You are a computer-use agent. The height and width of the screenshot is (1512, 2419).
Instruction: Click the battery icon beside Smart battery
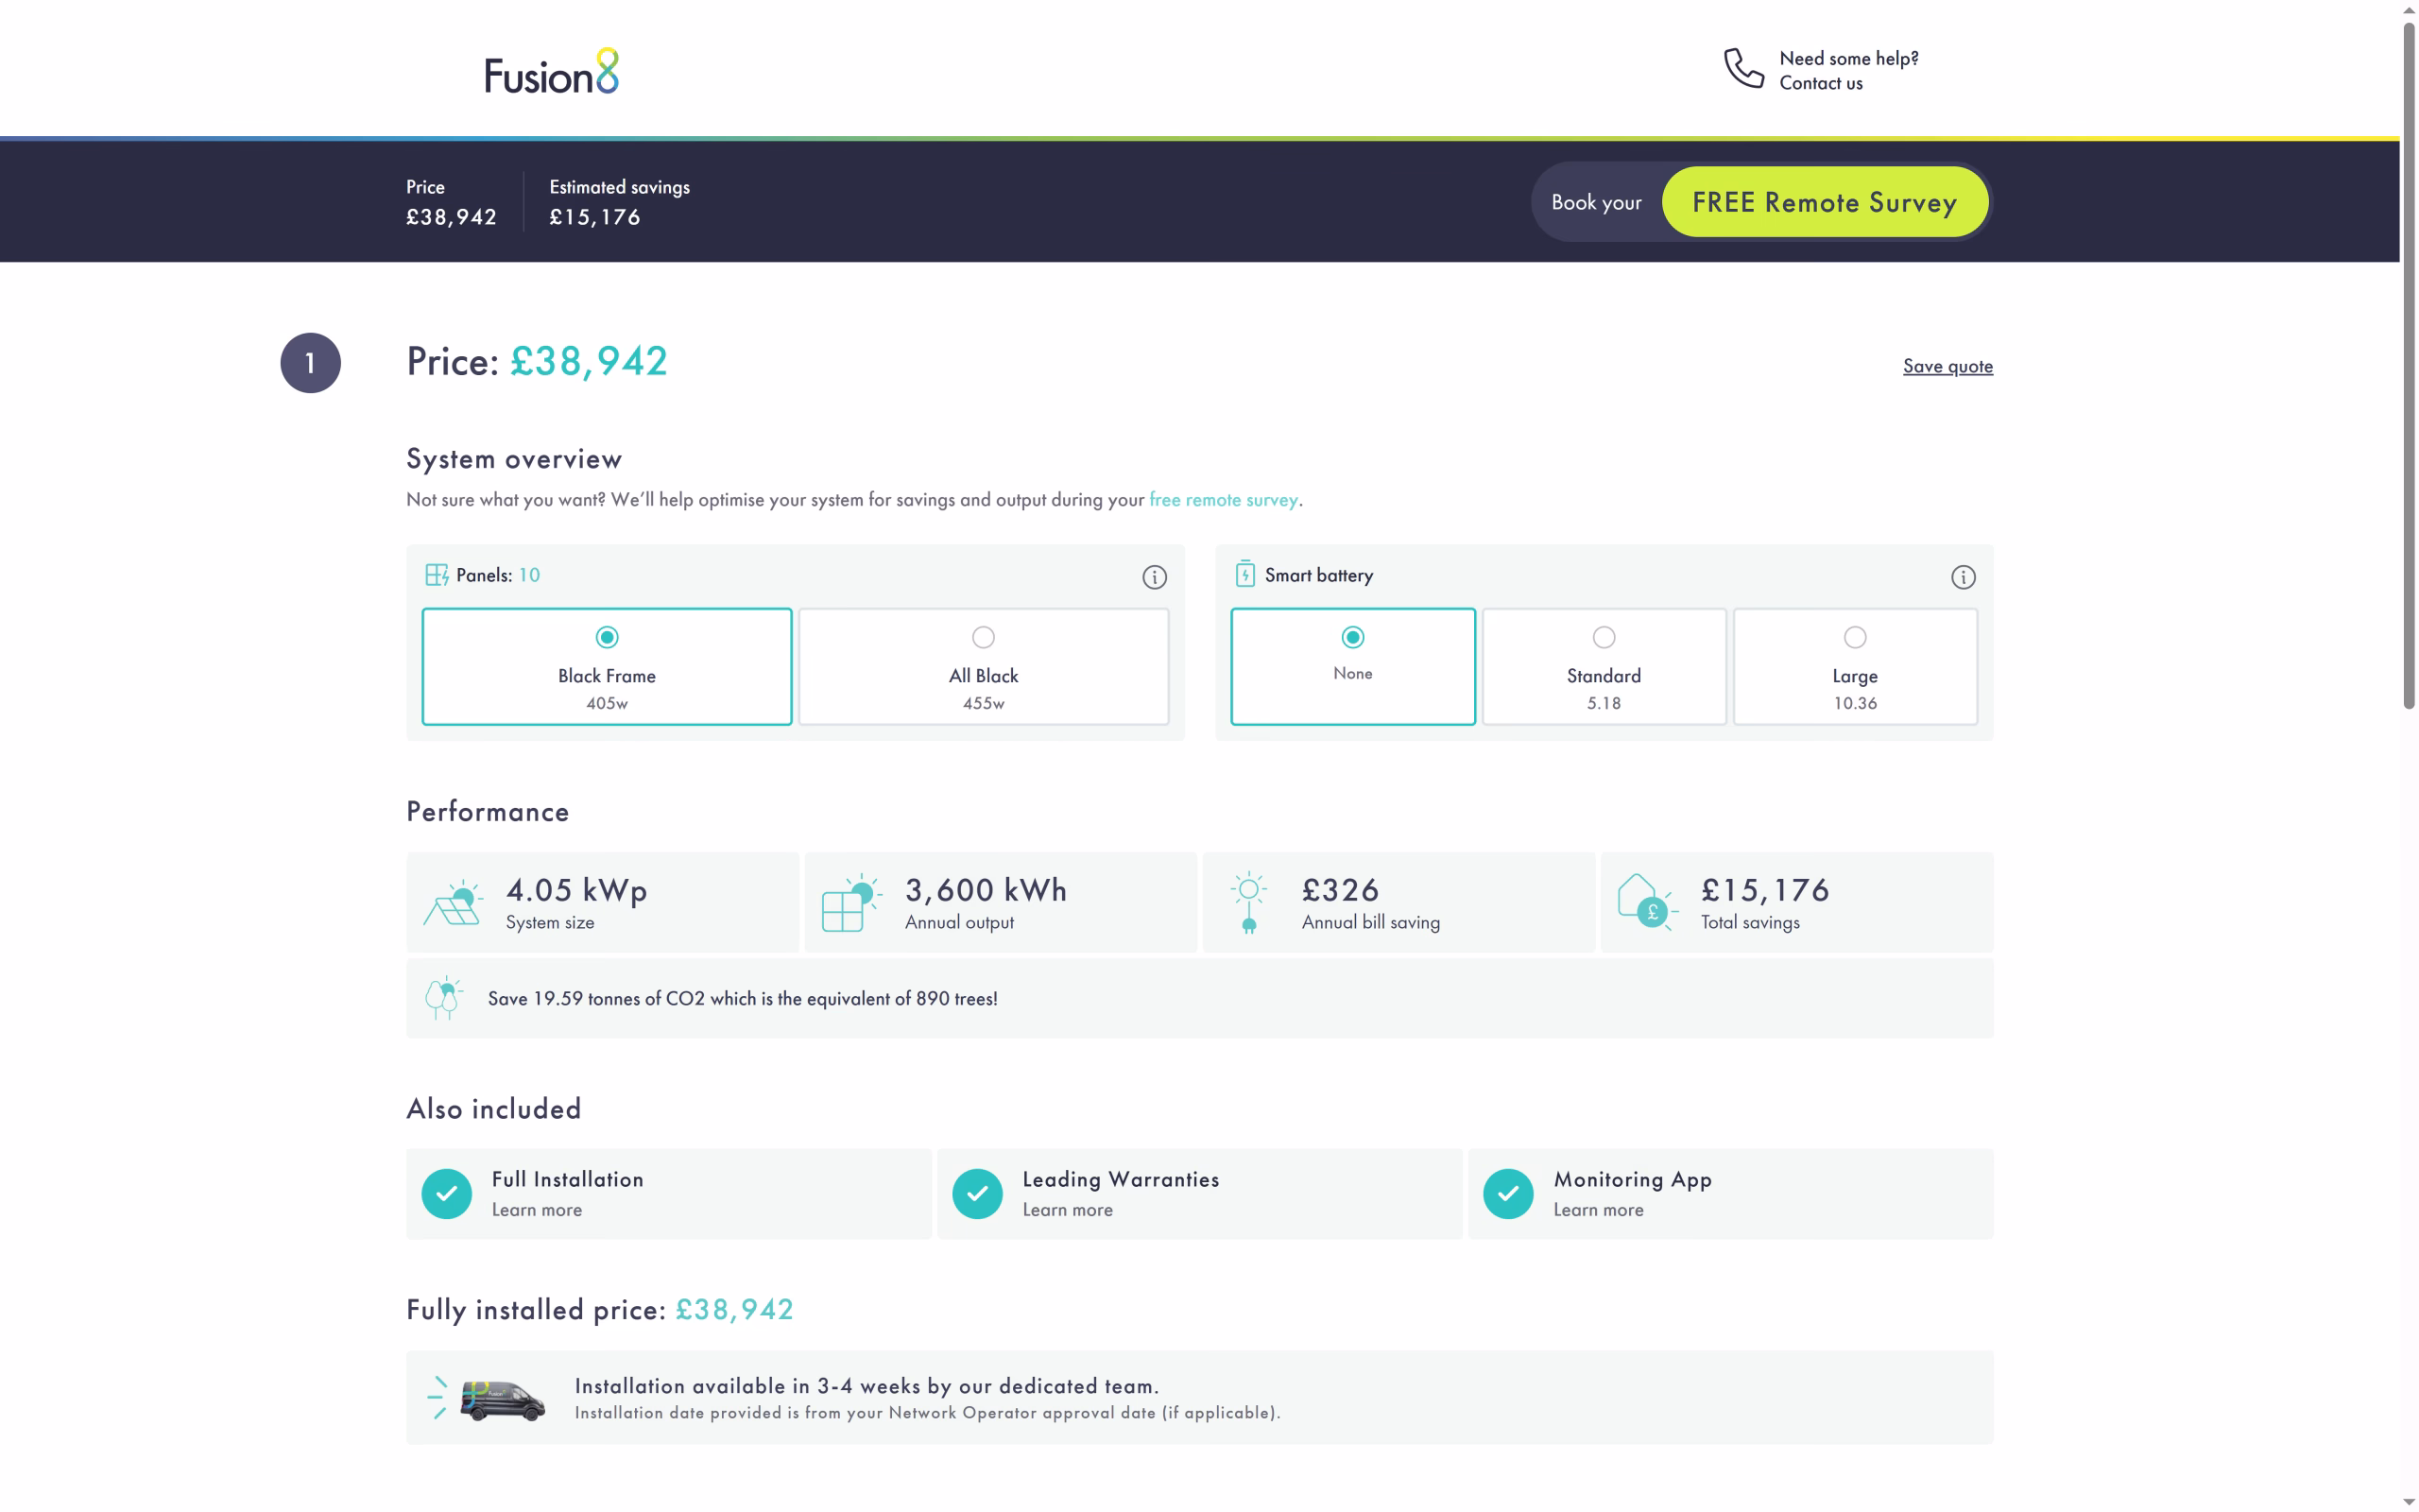pos(1244,574)
